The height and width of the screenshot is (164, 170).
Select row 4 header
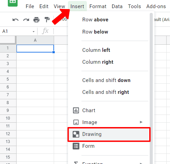(x=8, y=71)
